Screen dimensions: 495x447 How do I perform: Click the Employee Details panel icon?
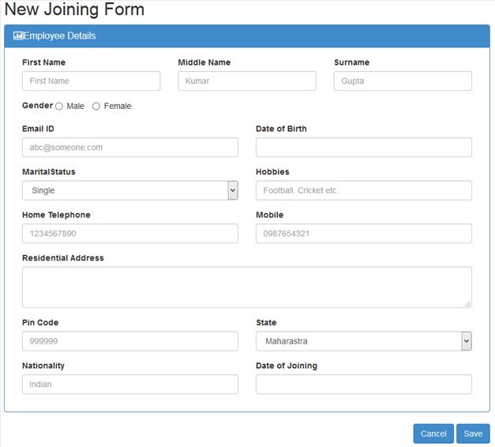point(18,36)
